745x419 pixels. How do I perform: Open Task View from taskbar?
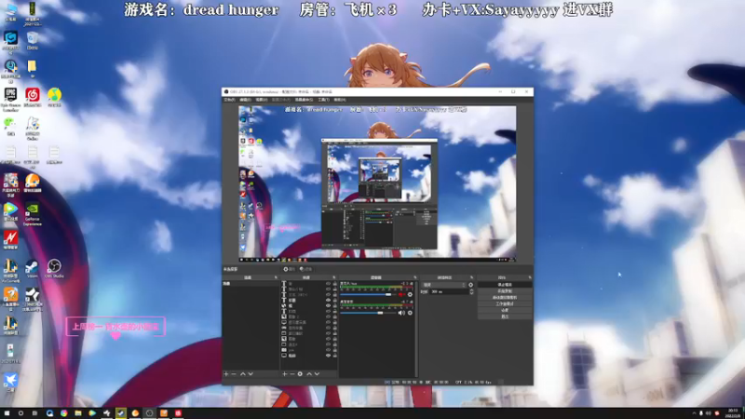pos(34,413)
